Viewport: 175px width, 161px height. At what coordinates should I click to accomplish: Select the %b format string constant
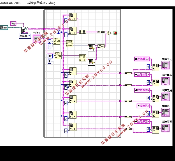(13, 23)
